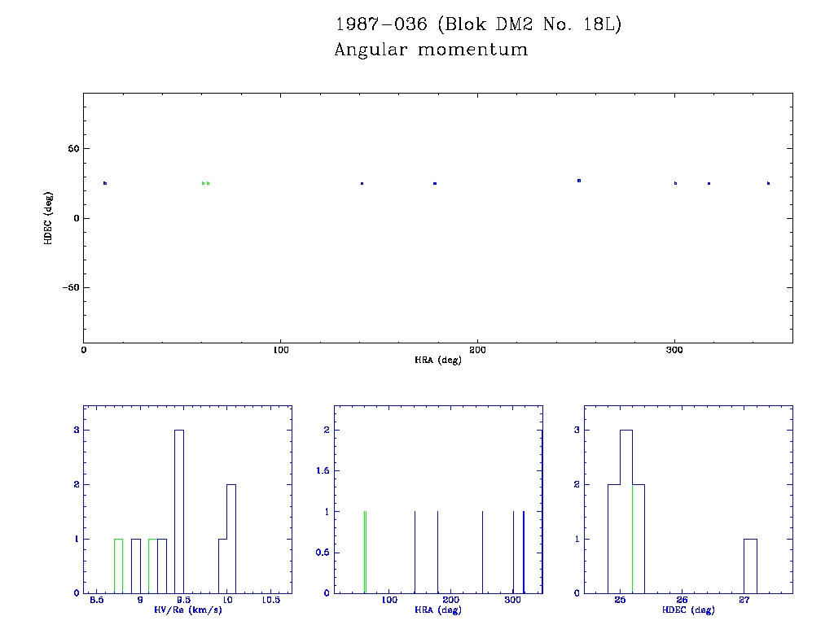
Task: Click the 'HRA (deg)' label under the middle histogram
Action: click(x=438, y=610)
